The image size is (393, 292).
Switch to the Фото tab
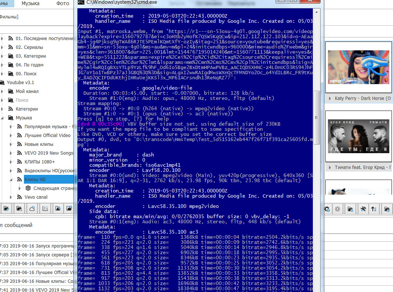pyautogui.click(x=63, y=4)
